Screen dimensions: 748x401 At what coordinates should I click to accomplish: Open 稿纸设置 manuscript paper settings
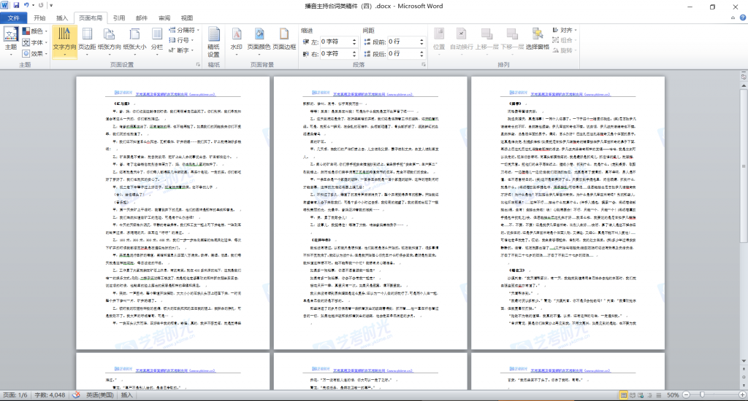point(213,42)
